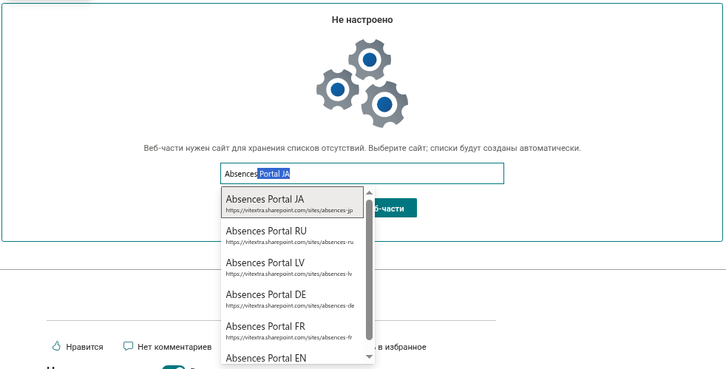Pick Absences Portal EN option

click(292, 358)
